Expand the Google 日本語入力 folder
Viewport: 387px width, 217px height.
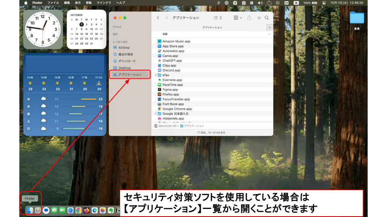pos(156,114)
